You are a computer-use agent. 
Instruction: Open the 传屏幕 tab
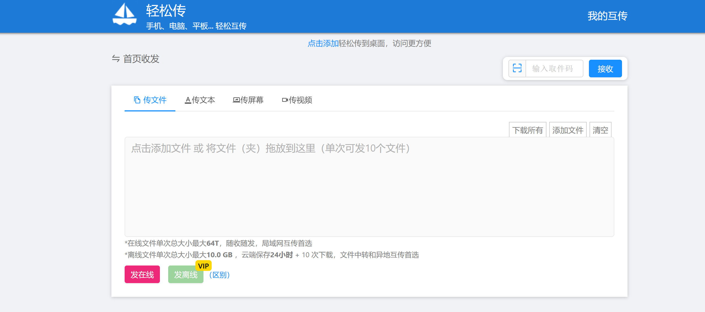(248, 100)
